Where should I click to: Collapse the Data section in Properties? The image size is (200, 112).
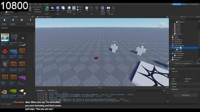pyautogui.click(x=171, y=69)
